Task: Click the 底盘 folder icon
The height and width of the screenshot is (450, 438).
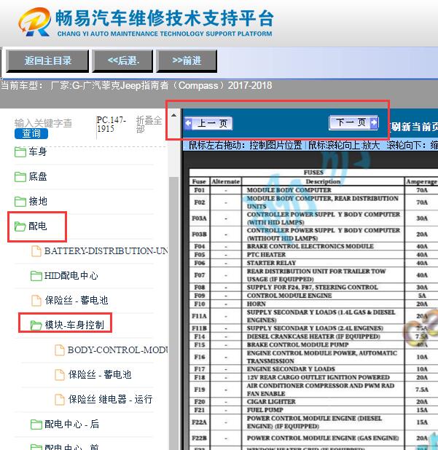Action: [20, 176]
